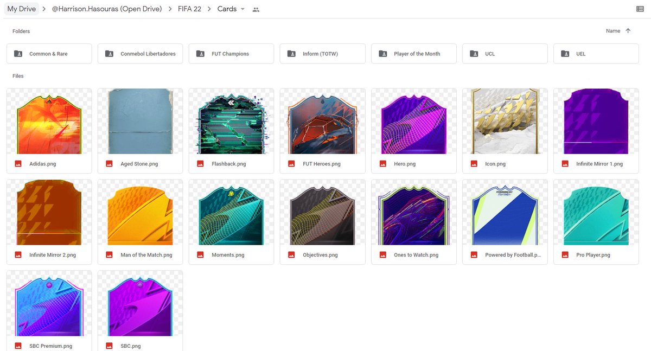Screen dimensions: 651x351
Task: Open the UCL folder
Action: coord(505,54)
